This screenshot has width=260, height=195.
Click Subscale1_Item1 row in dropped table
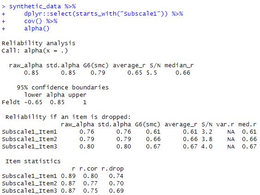pos(129,132)
